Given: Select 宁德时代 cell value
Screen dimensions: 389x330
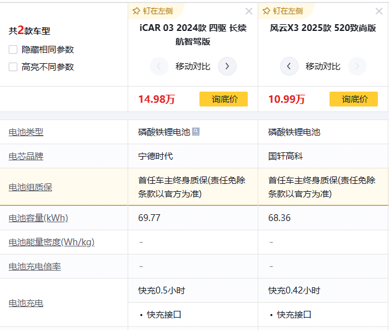Looking at the screenshot, I should pyautogui.click(x=155, y=156).
